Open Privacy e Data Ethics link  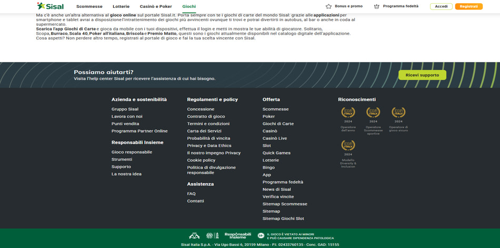point(209,146)
